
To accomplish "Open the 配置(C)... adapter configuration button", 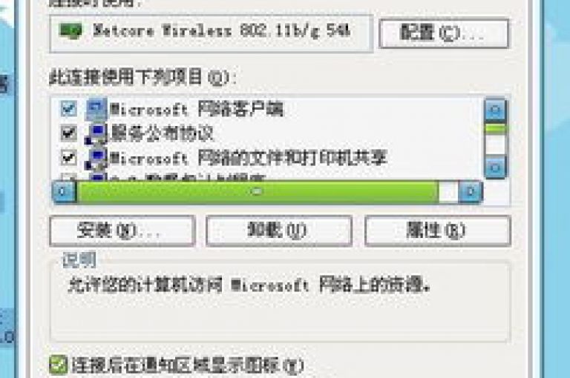I will 444,33.
